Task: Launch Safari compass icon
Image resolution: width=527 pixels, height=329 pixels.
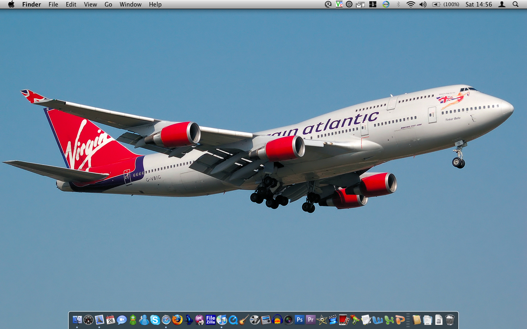Action: (x=166, y=320)
